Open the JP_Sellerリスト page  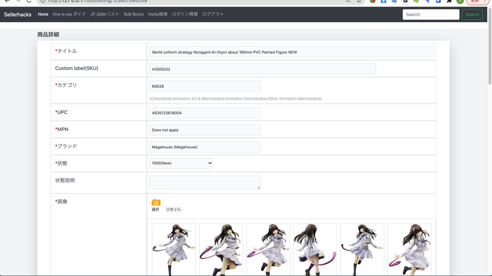pyautogui.click(x=105, y=14)
